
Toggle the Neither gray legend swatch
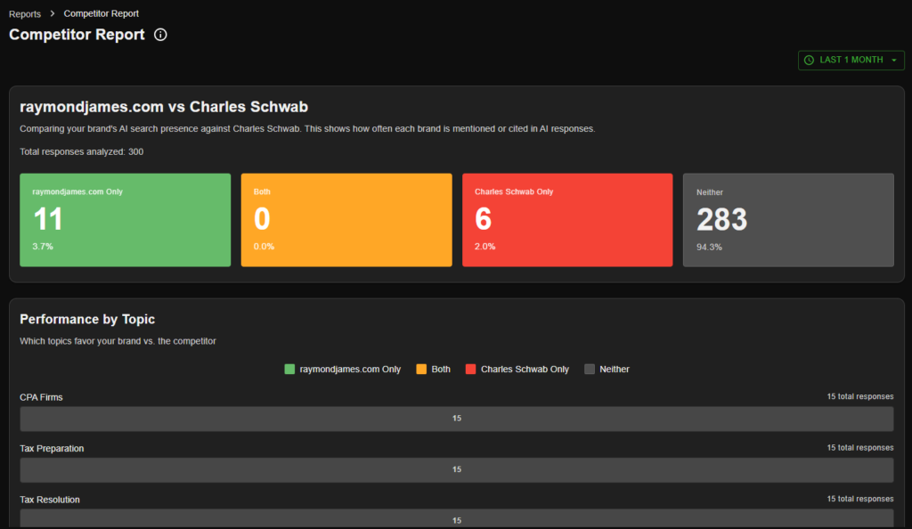pos(590,369)
